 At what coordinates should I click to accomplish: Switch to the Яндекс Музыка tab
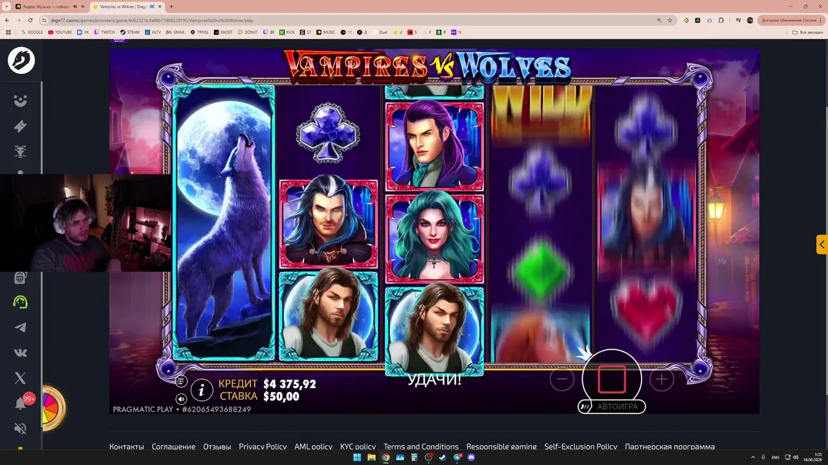point(50,6)
